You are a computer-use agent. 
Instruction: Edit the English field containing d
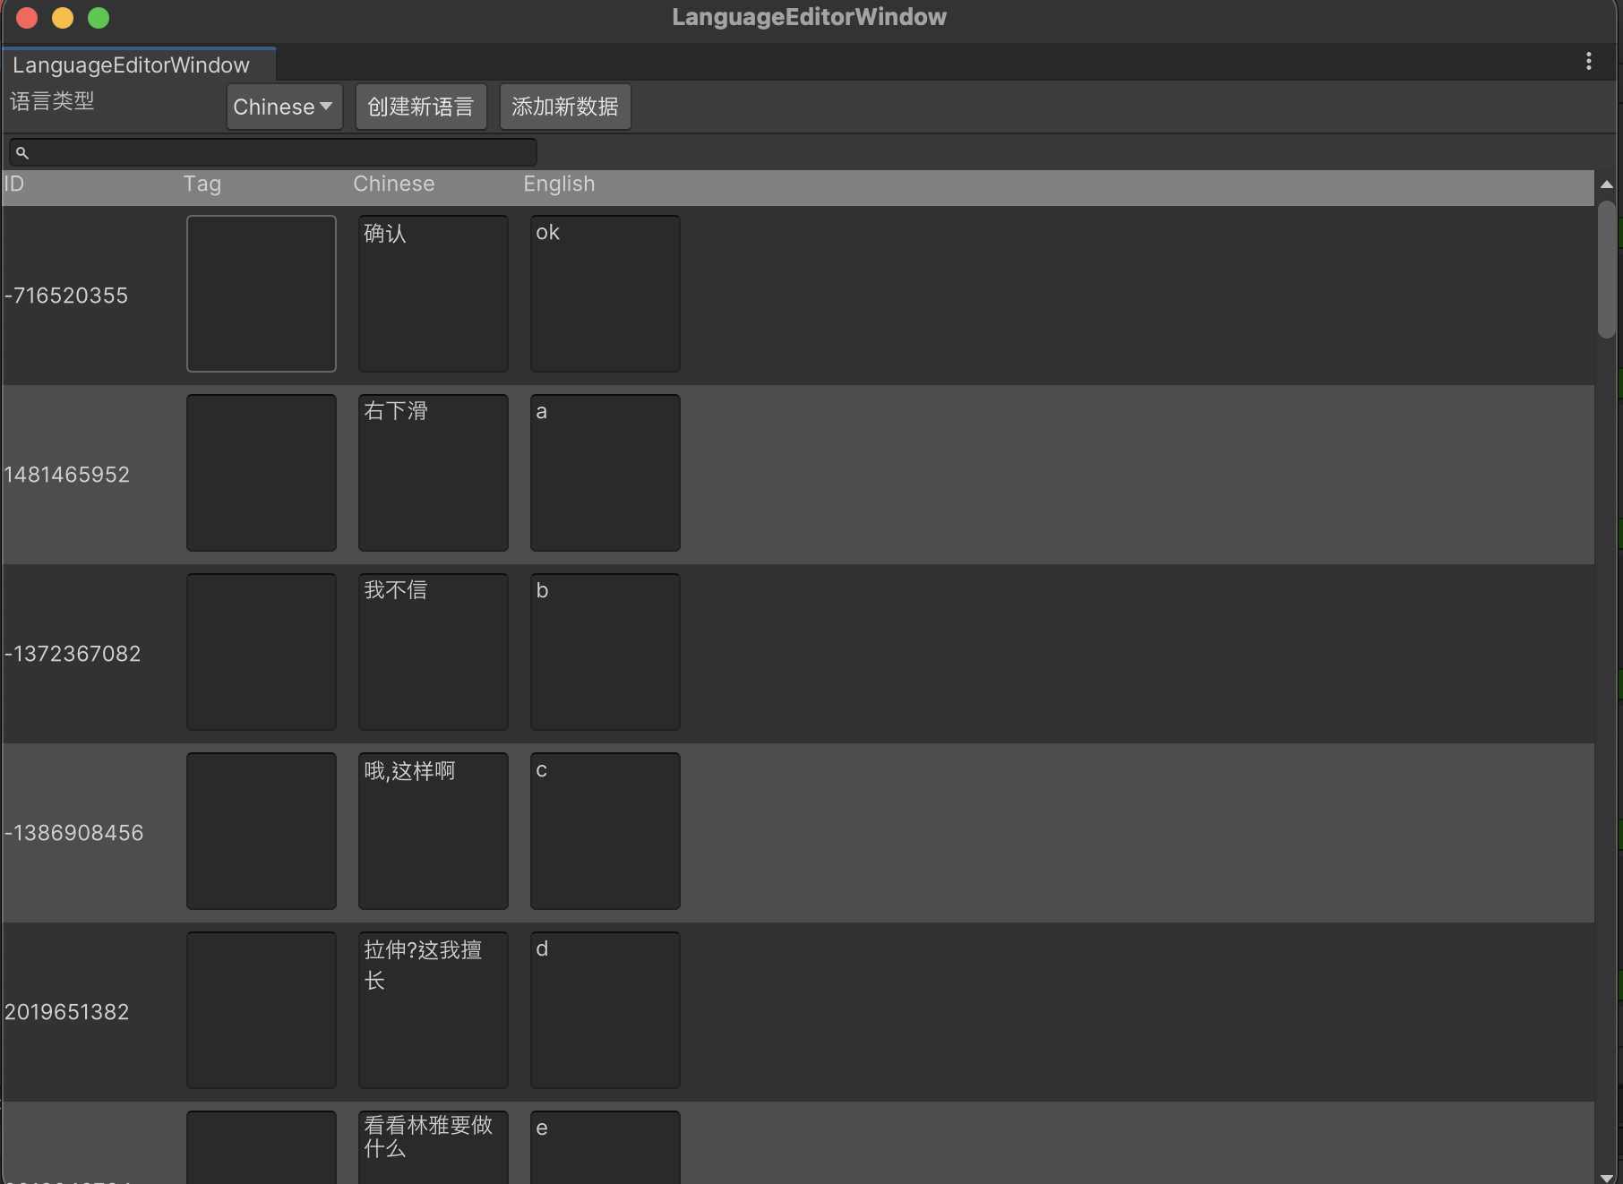coord(605,1010)
